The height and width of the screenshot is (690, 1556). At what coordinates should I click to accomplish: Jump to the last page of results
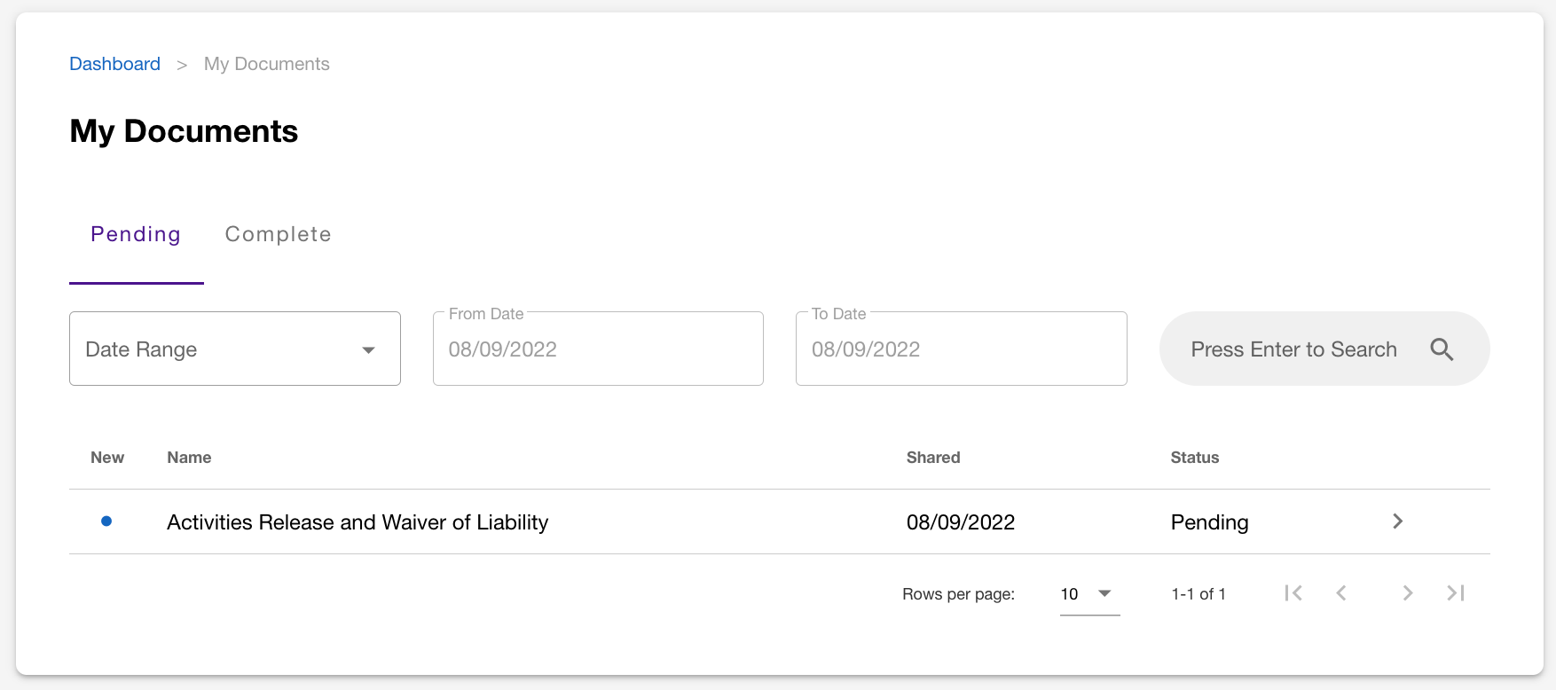(1456, 593)
